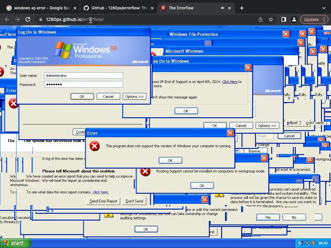
Task: Open the share icon in the address bar
Action: [261, 19]
